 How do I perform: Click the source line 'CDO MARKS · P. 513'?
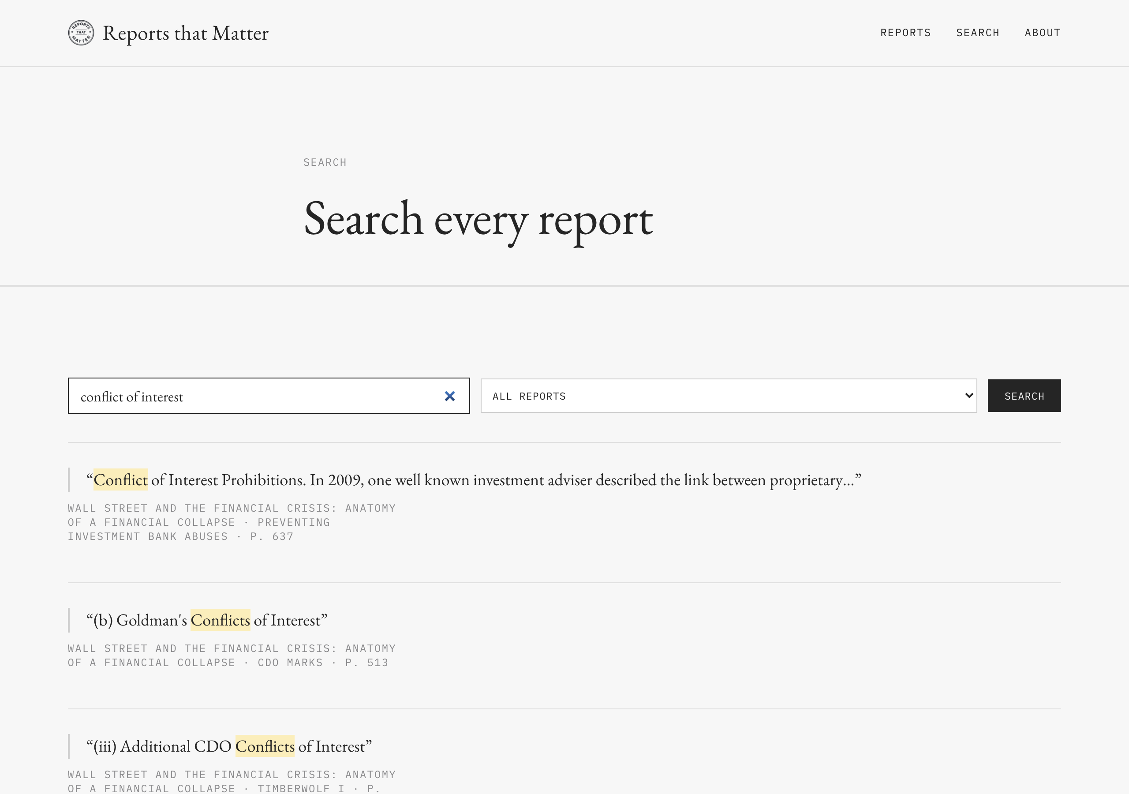tap(232, 656)
